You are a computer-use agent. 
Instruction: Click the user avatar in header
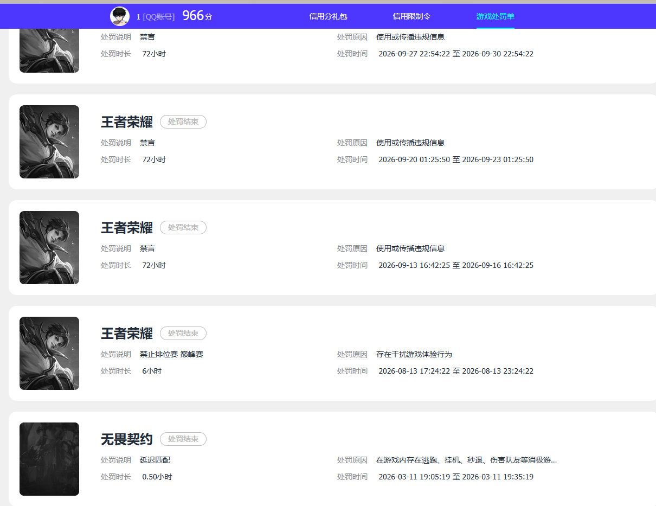(120, 16)
